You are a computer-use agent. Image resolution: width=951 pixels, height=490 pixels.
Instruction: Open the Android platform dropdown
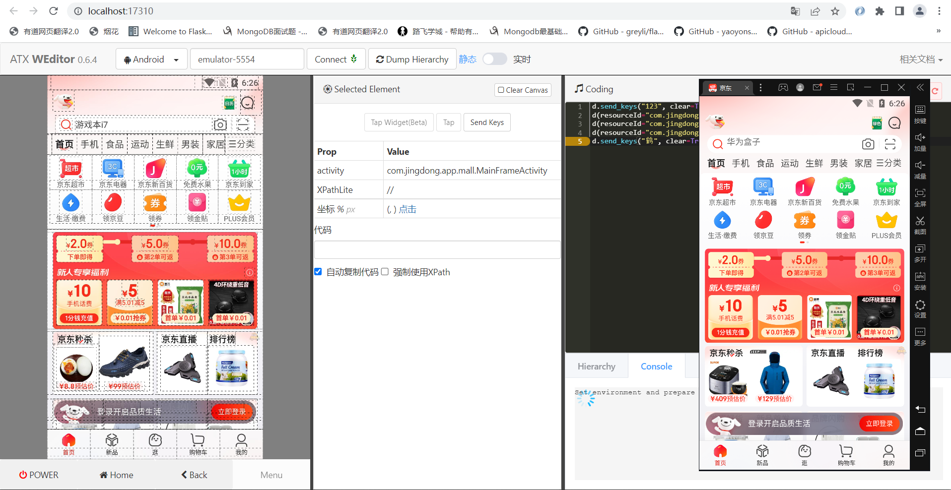point(151,59)
